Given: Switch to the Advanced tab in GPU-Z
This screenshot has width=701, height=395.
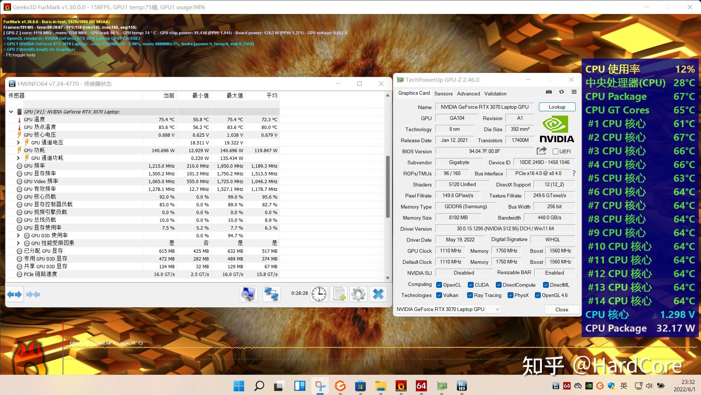Looking at the screenshot, I should (468, 94).
